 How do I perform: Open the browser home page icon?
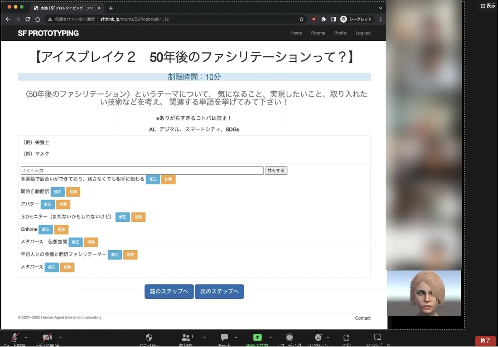38,19
